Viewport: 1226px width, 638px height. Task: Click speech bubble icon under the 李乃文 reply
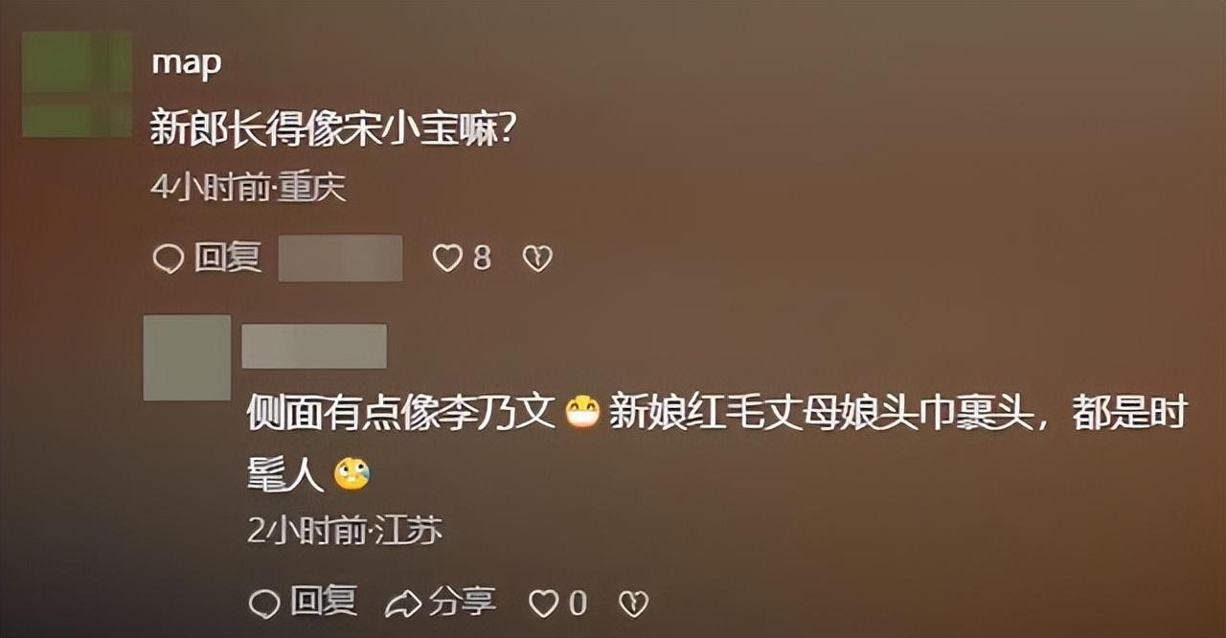click(264, 604)
